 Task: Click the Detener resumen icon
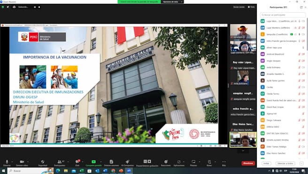[111, 162]
